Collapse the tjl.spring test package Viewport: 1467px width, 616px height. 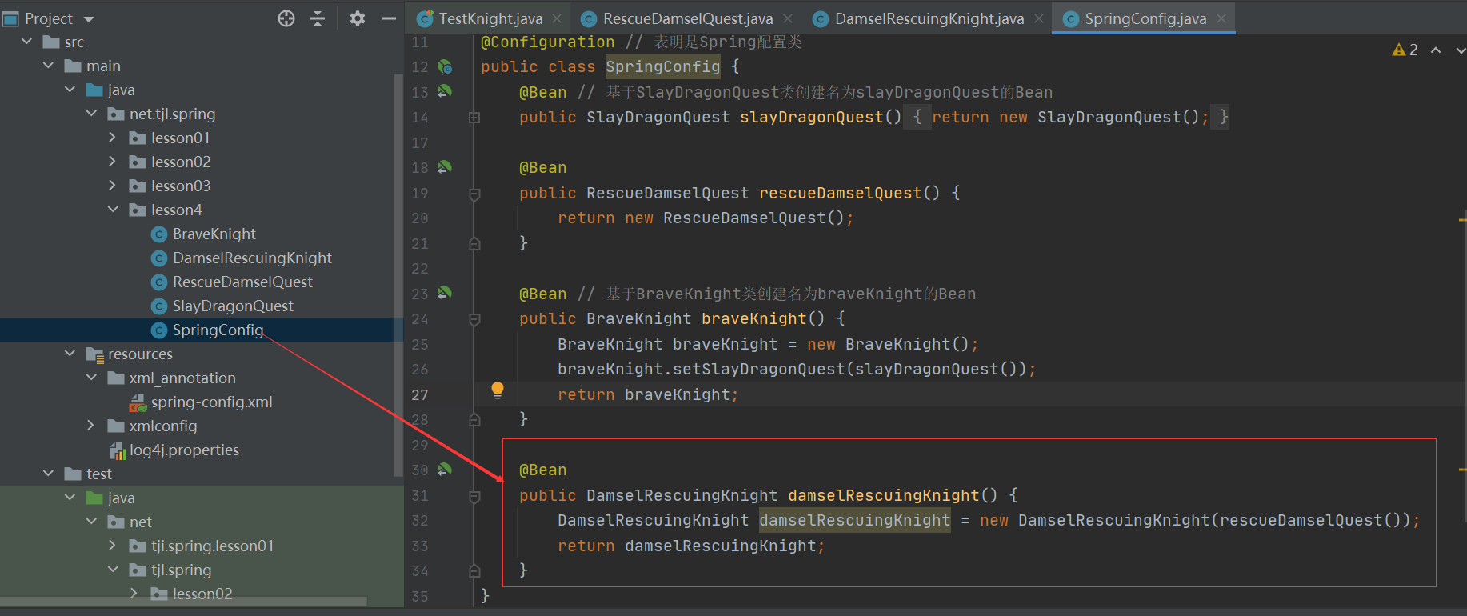click(113, 570)
